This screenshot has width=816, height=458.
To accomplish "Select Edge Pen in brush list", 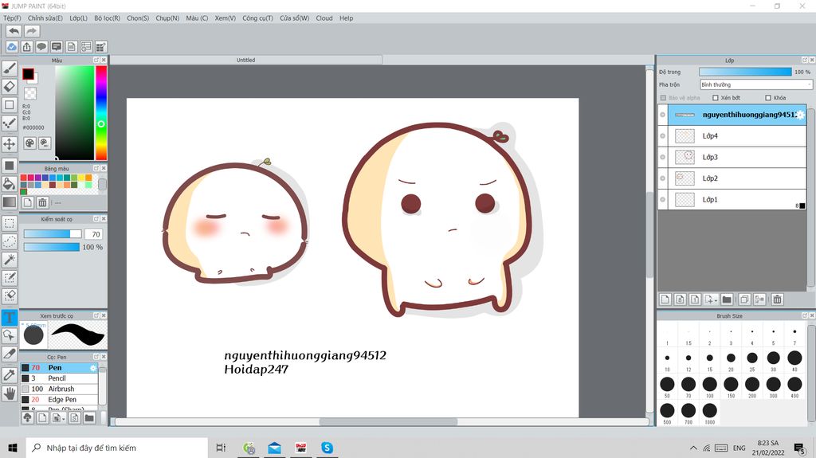I will click(x=59, y=400).
